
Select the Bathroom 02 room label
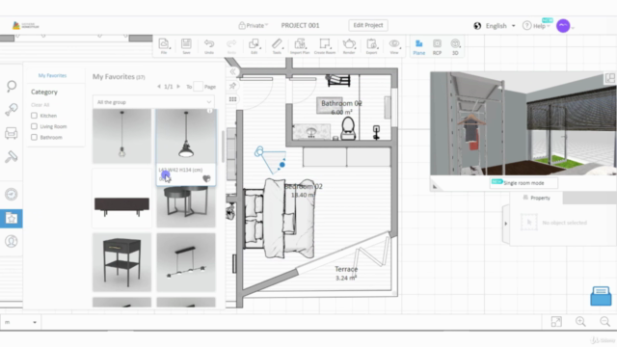pyautogui.click(x=341, y=103)
